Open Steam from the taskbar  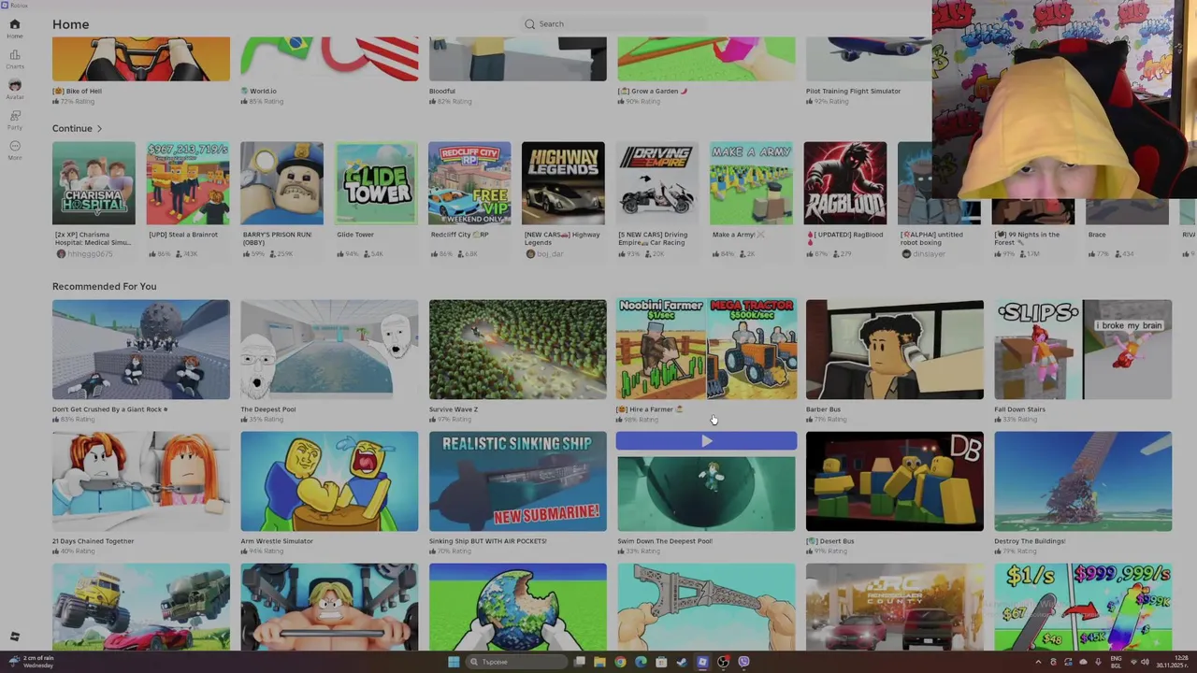click(682, 662)
